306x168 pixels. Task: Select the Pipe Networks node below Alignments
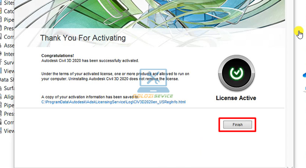click(9, 105)
